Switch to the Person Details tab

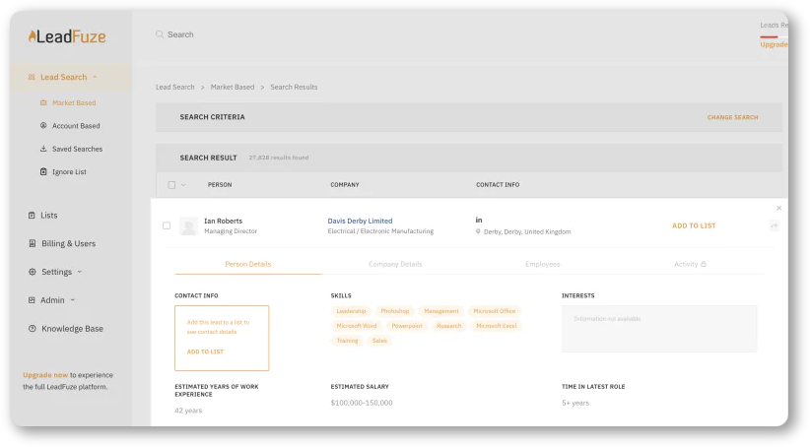(248, 264)
